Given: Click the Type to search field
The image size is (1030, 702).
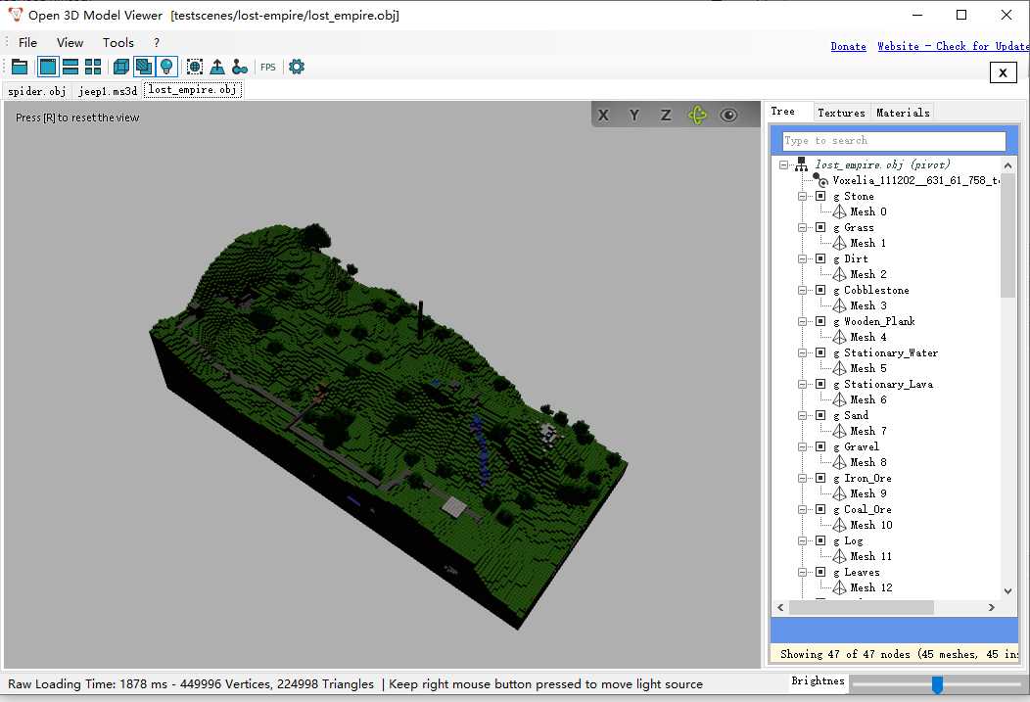Looking at the screenshot, I should click(x=893, y=141).
